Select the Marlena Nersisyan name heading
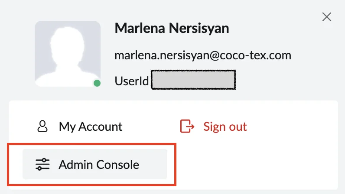The width and height of the screenshot is (345, 194). point(172,29)
